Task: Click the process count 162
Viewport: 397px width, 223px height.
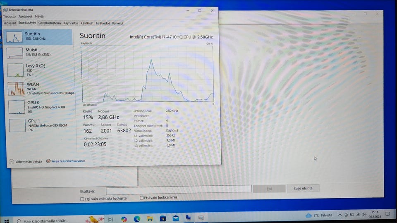Action: click(88, 131)
